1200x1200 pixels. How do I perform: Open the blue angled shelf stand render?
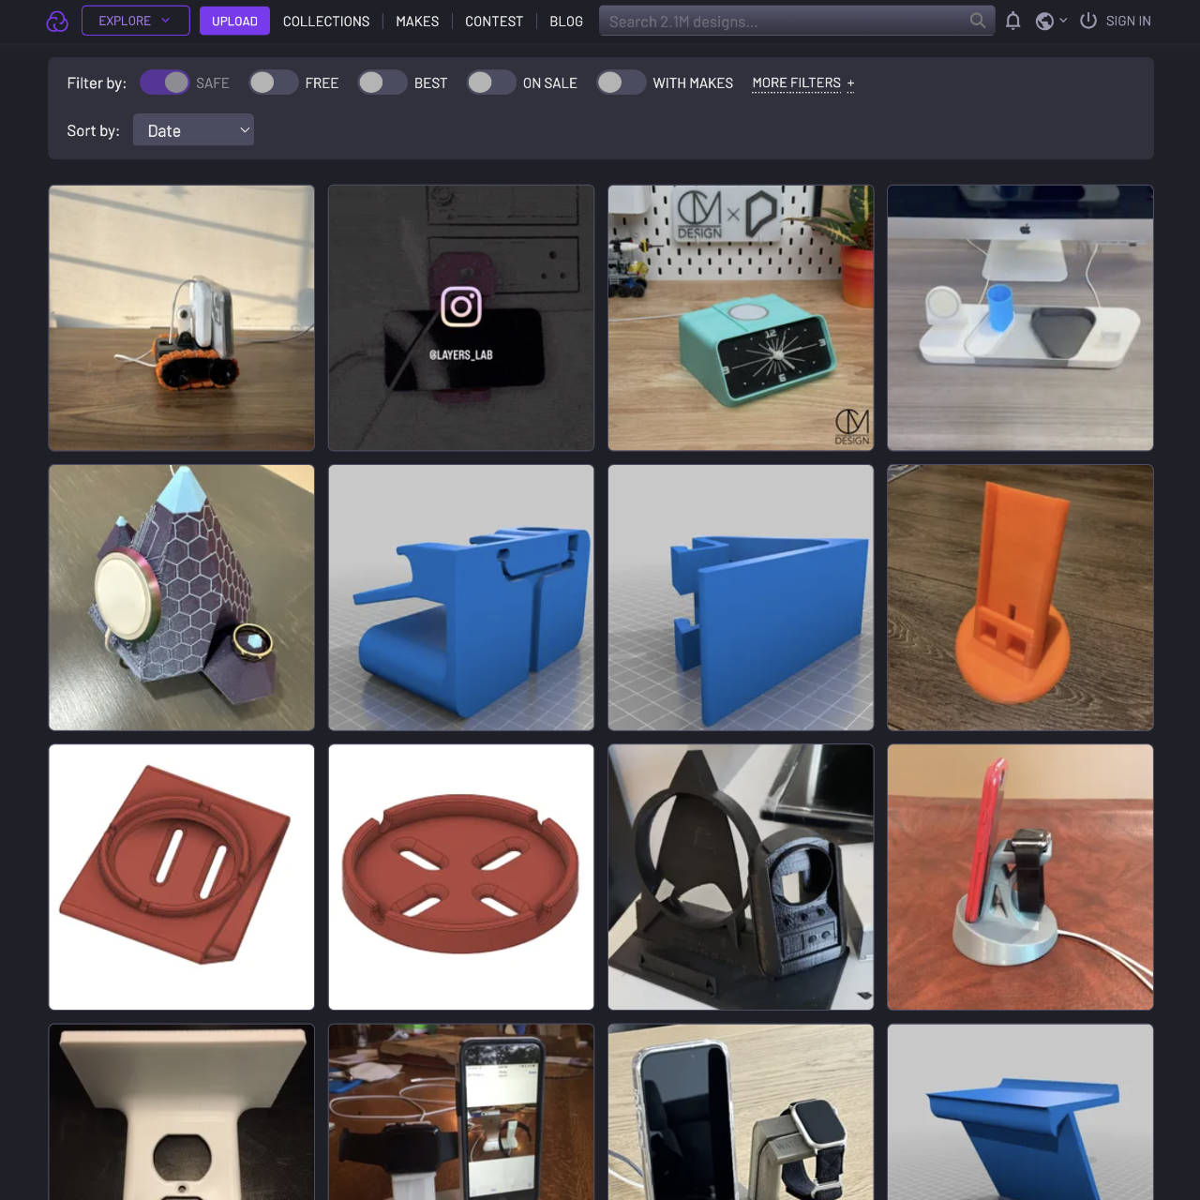[1020, 1112]
